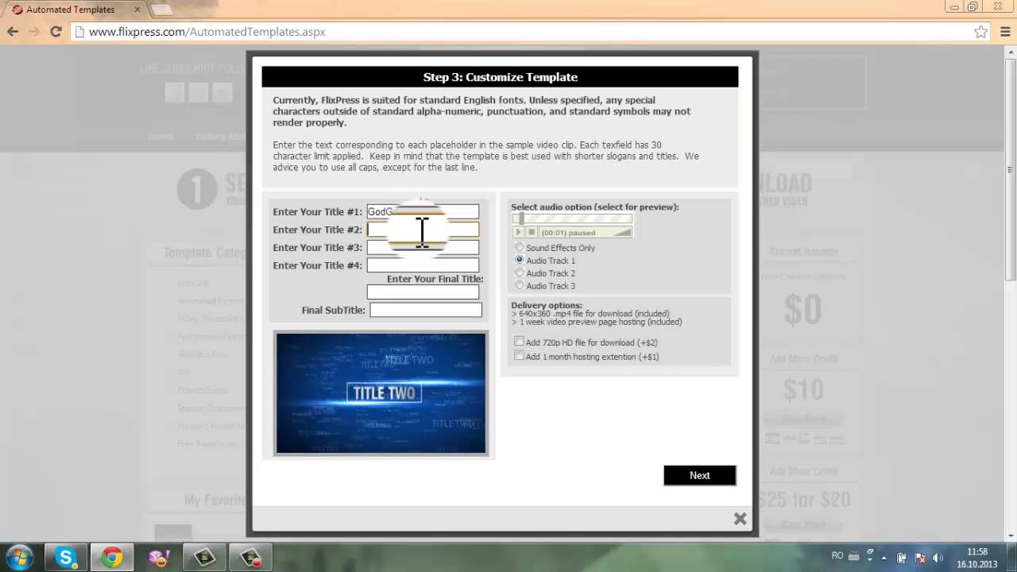Focus the Title #2 input field
1017x572 pixels.
coord(423,230)
